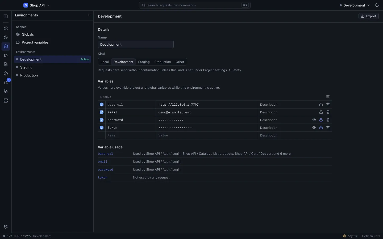
Task: Open settings gear at sidebar bottom
Action: click(6, 227)
